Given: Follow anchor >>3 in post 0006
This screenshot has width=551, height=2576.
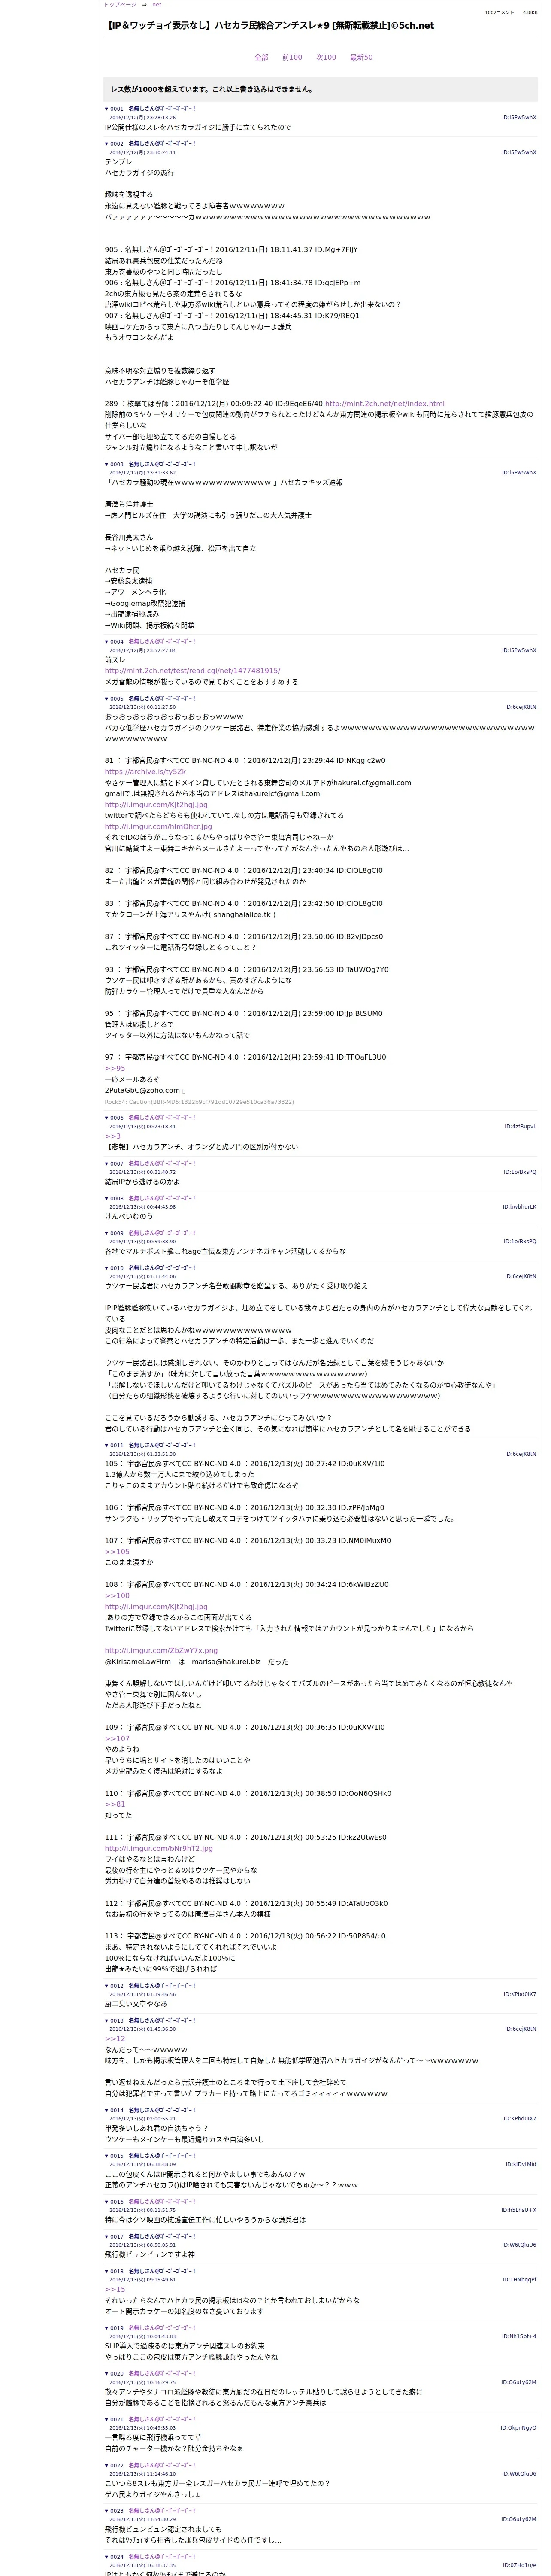Looking at the screenshot, I should coord(112,1136).
